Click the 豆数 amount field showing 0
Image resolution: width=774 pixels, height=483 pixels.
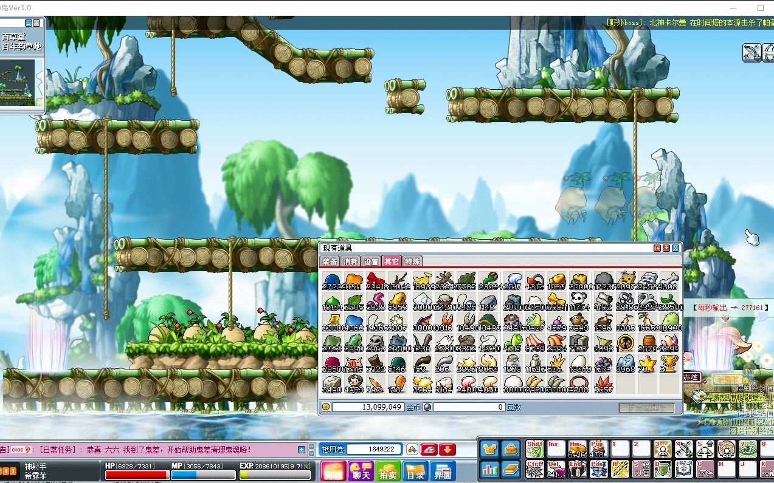[469, 407]
